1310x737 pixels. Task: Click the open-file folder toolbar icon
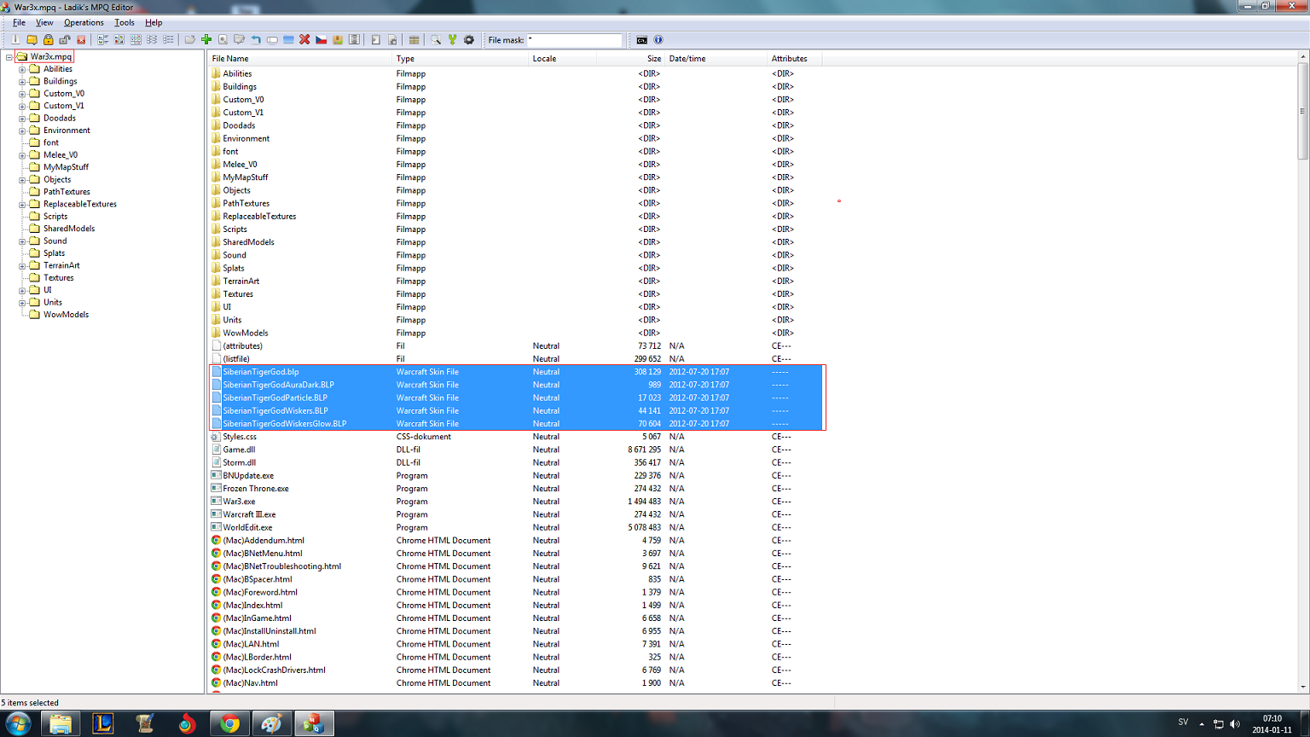pyautogui.click(x=189, y=39)
